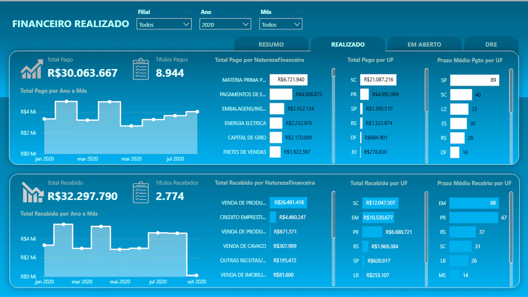Open the EM ABERTO tab
Screen dimensions: 528x297
click(424, 44)
